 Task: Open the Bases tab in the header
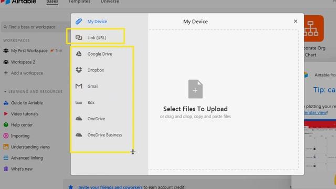click(x=52, y=2)
